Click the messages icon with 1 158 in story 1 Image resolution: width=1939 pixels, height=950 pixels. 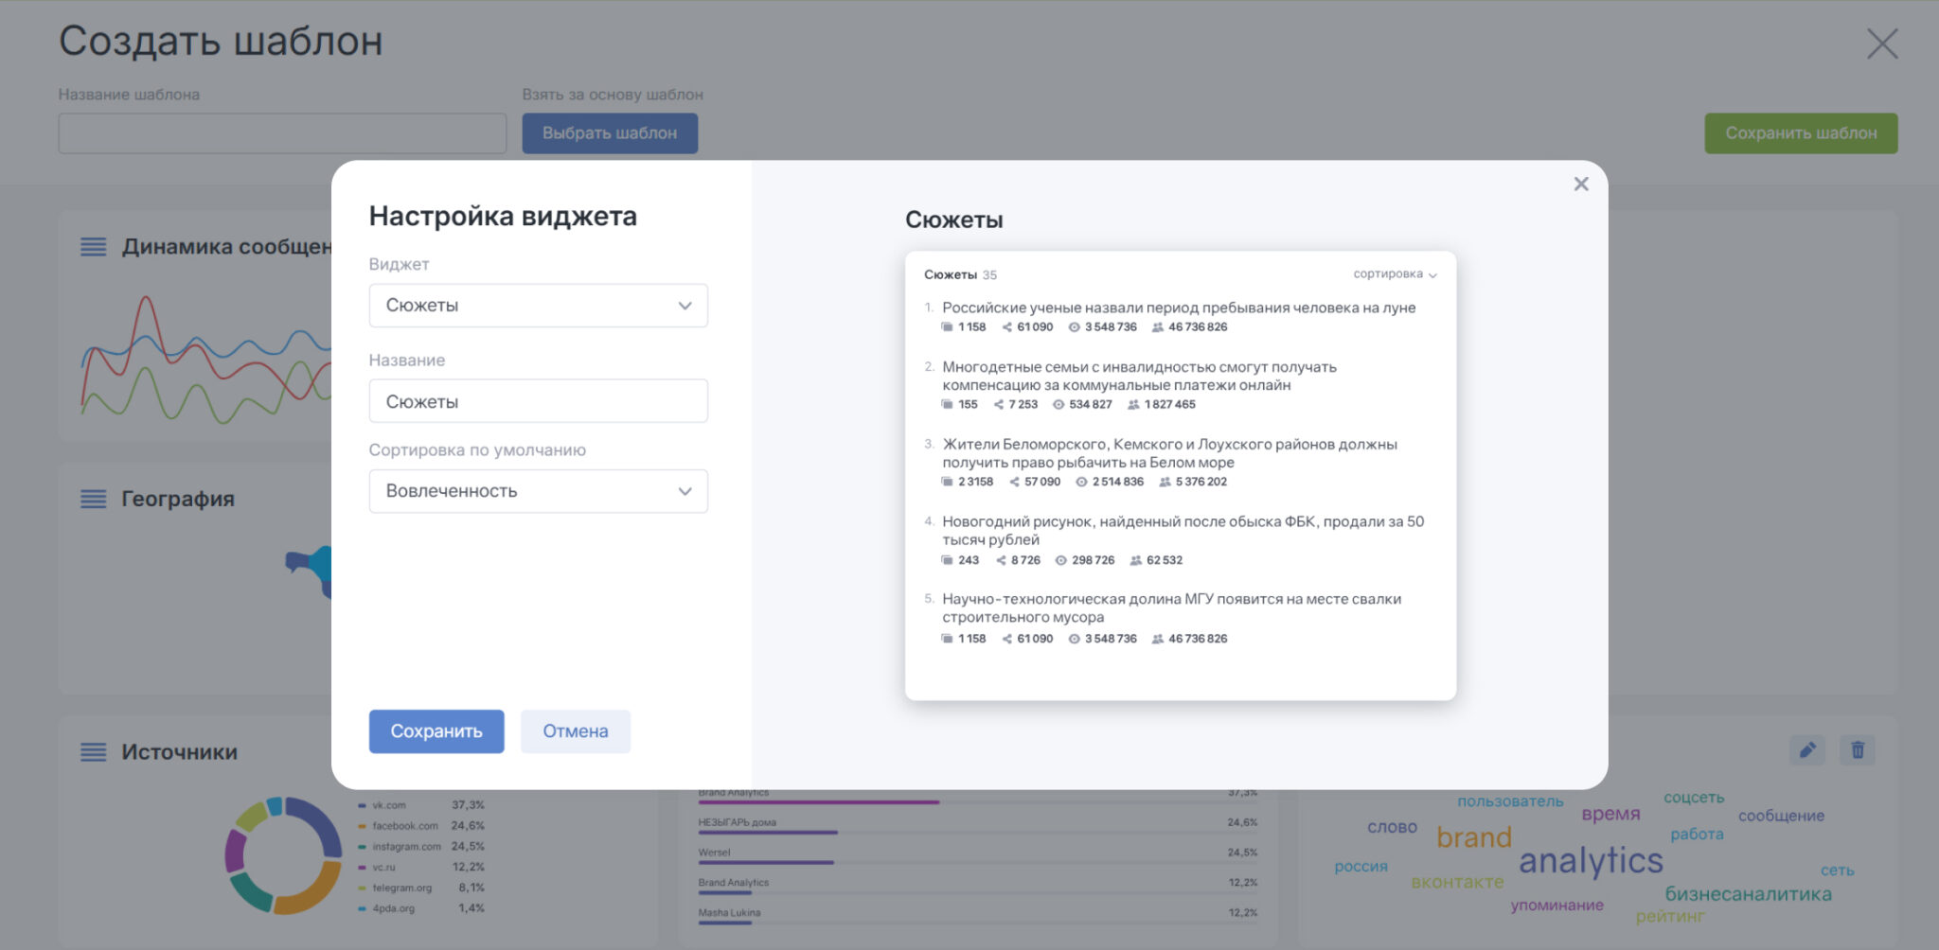click(947, 327)
